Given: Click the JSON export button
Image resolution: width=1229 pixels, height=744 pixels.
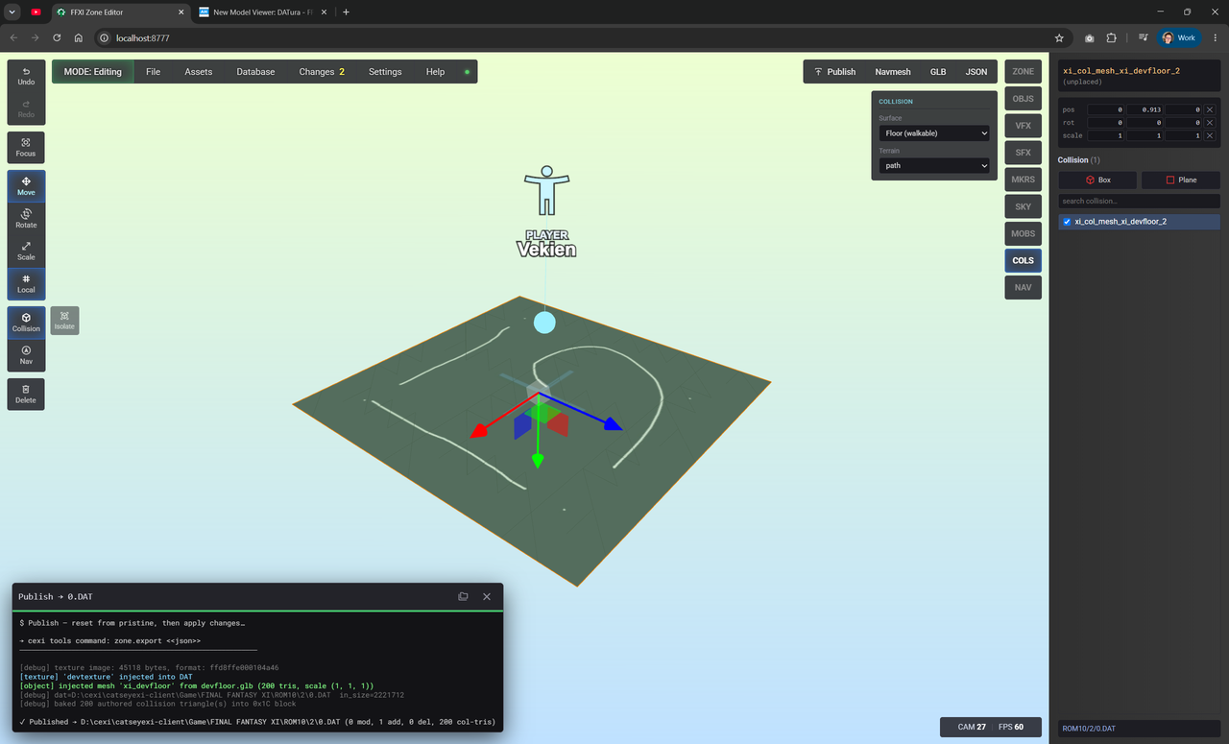Looking at the screenshot, I should pos(976,72).
